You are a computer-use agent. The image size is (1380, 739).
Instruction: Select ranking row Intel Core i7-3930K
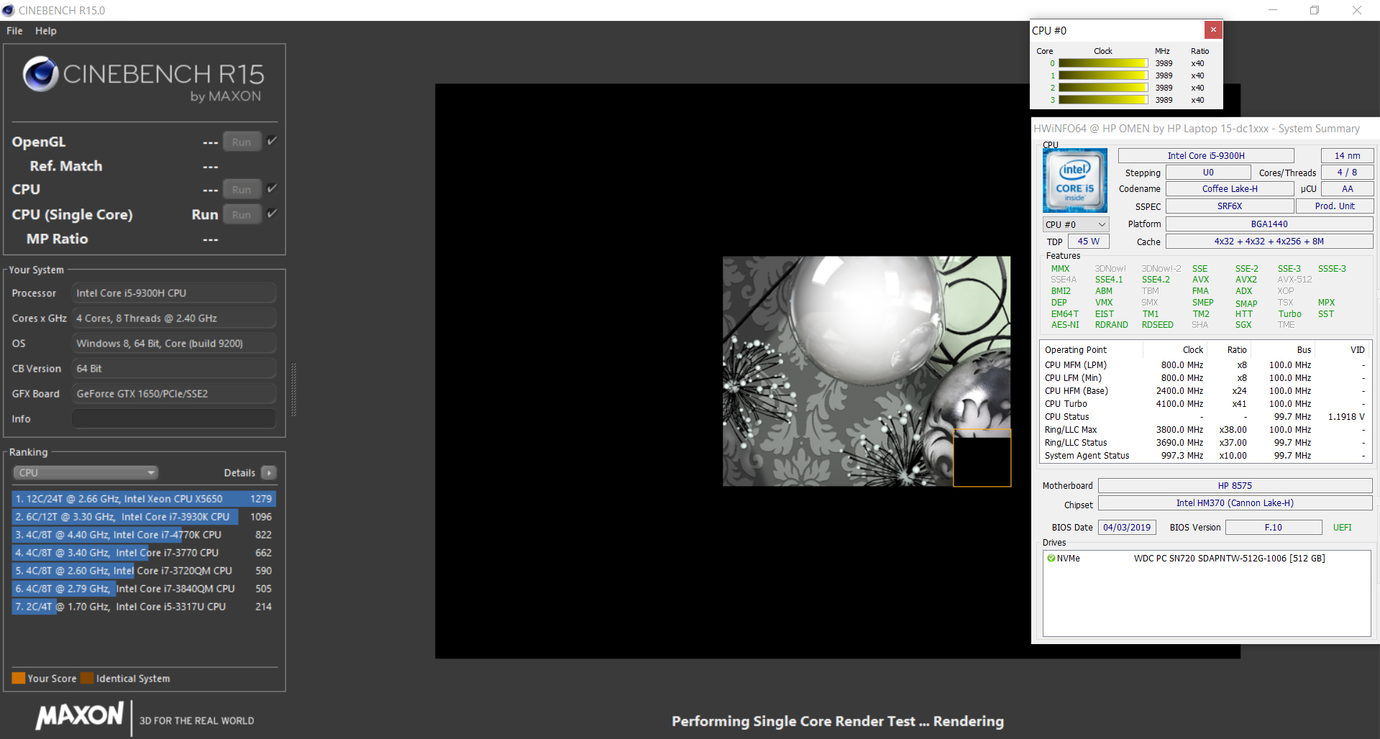click(x=144, y=517)
